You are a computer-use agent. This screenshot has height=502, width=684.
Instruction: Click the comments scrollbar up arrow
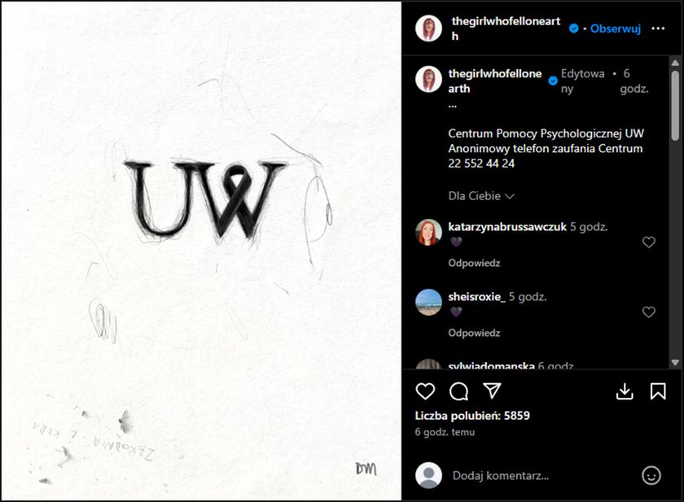(x=675, y=63)
